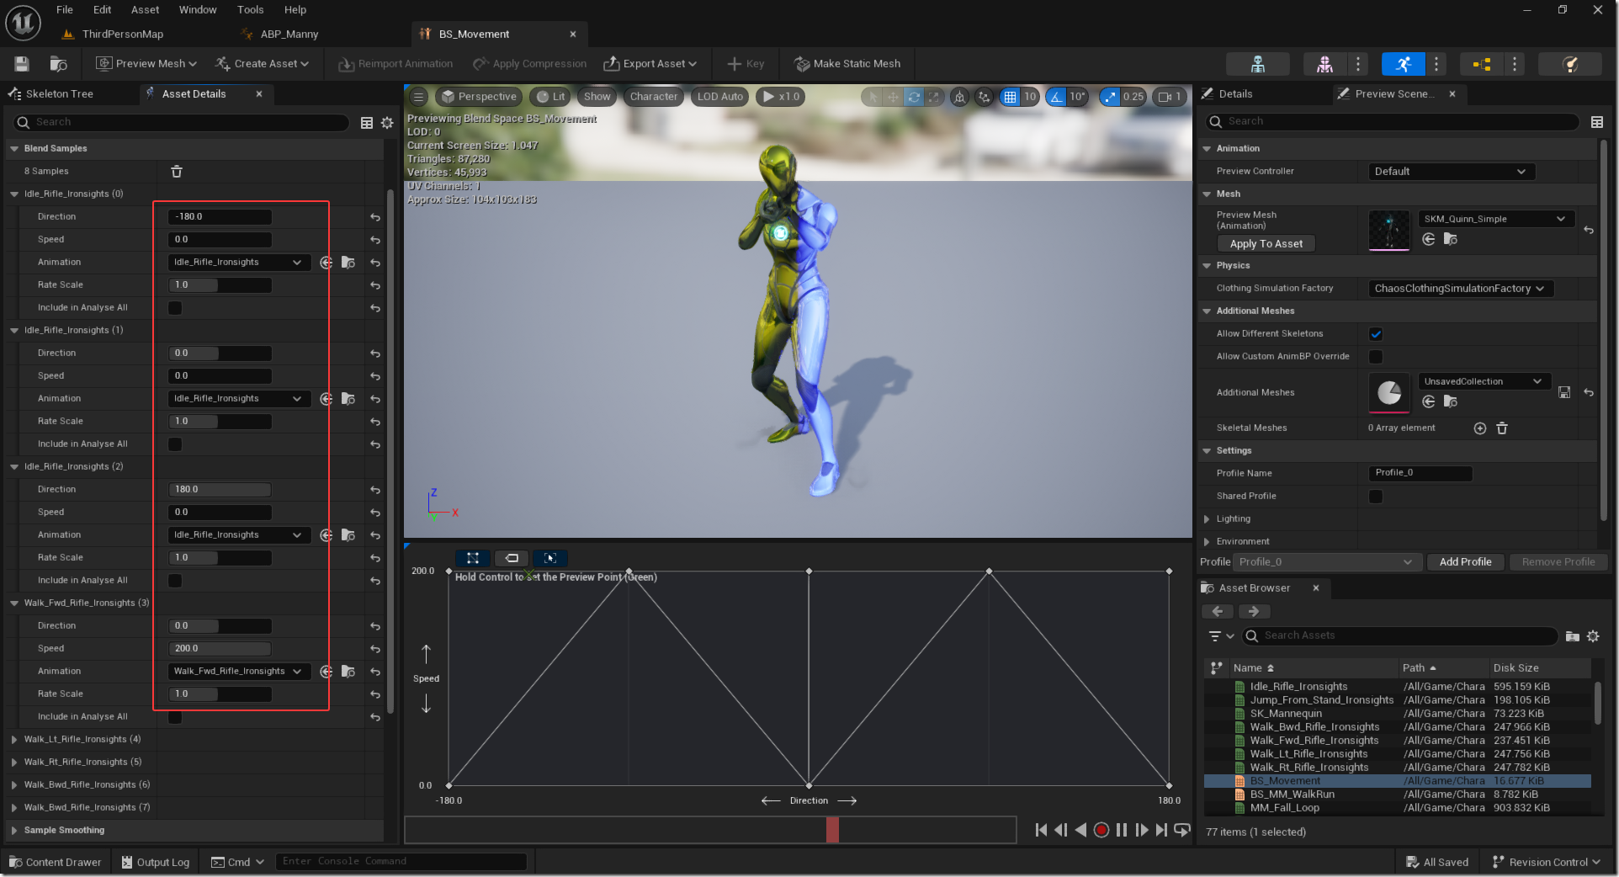Viewport: 1619px width, 877px height.
Task: Switch to the ABP_Manny tab
Action: click(289, 35)
